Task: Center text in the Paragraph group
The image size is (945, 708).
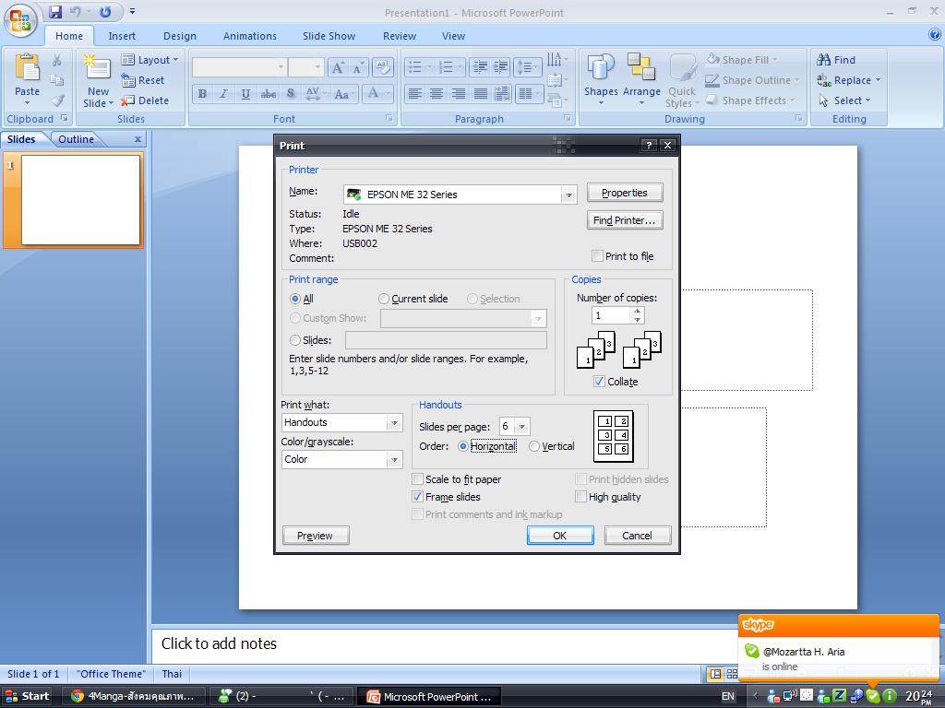Action: [x=437, y=94]
